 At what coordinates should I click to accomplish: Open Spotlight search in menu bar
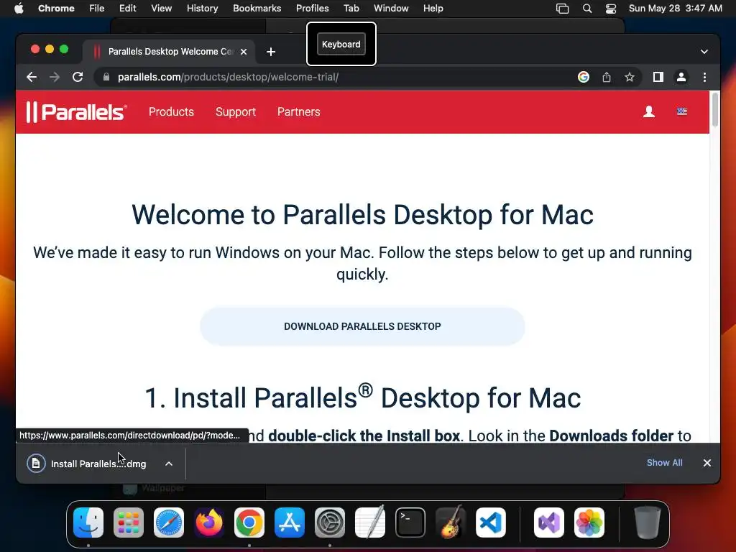586,9
